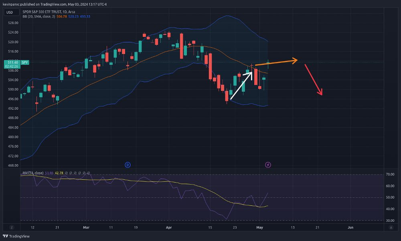Screen dimensions: 401x241
Task: Open the USD currency selector
Action: coord(11,12)
